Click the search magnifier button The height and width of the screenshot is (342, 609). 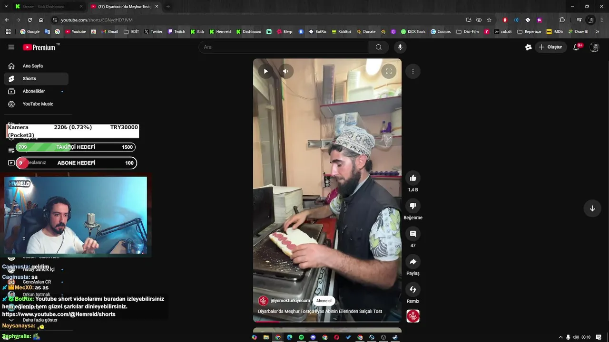[x=379, y=47]
